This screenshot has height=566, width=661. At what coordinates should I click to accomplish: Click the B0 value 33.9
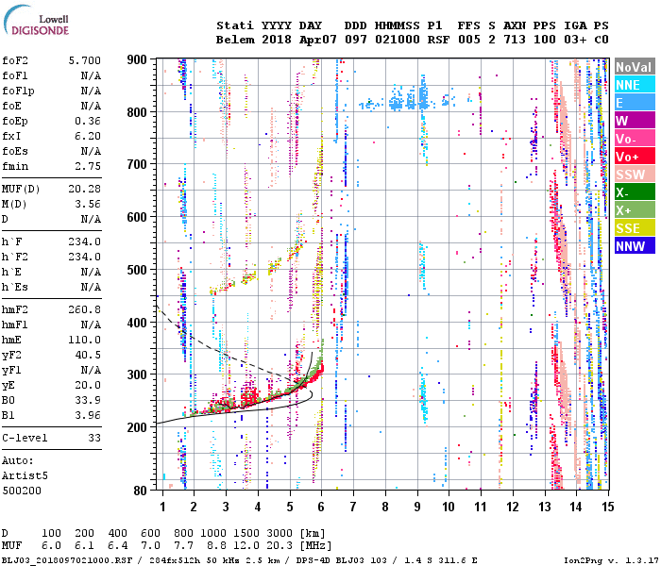88,401
